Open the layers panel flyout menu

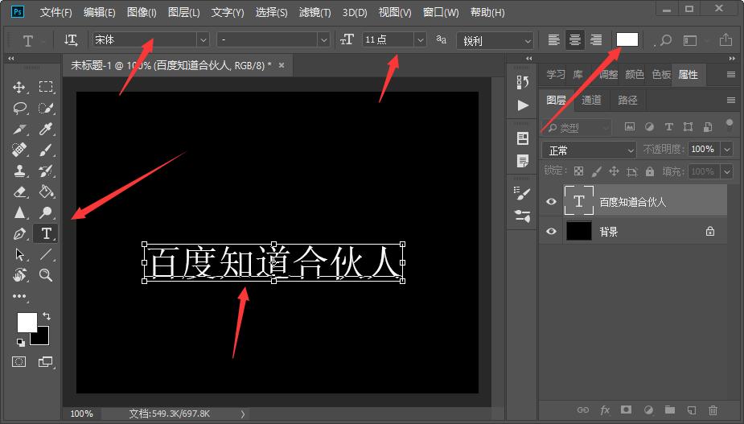point(730,100)
